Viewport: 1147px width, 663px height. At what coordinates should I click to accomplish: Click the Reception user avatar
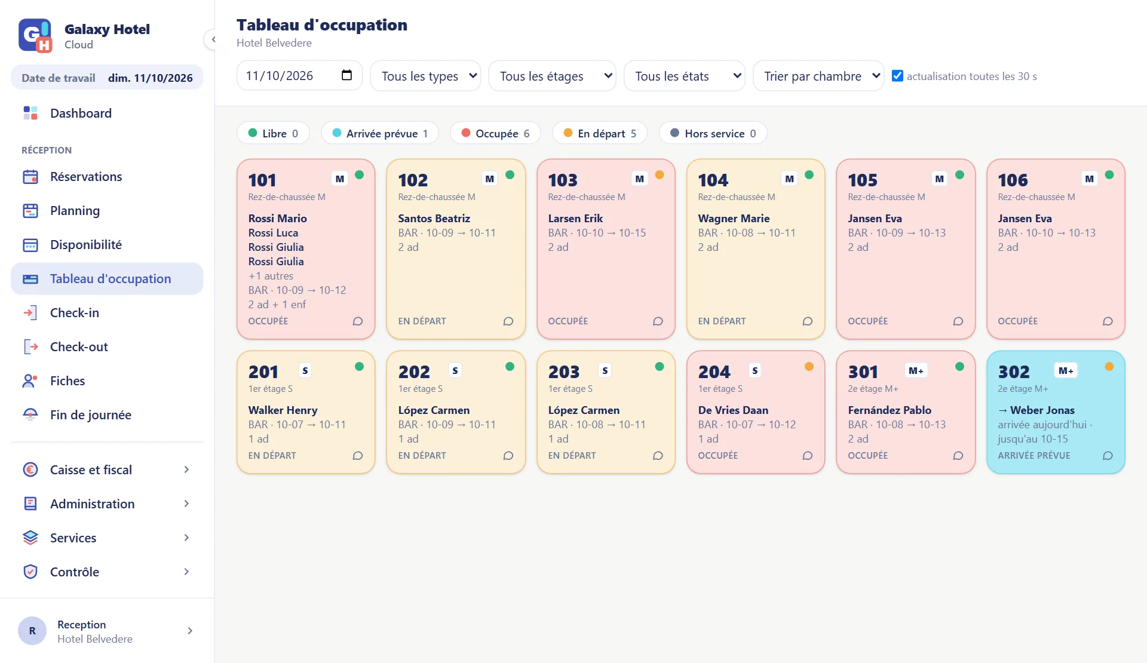coord(32,631)
